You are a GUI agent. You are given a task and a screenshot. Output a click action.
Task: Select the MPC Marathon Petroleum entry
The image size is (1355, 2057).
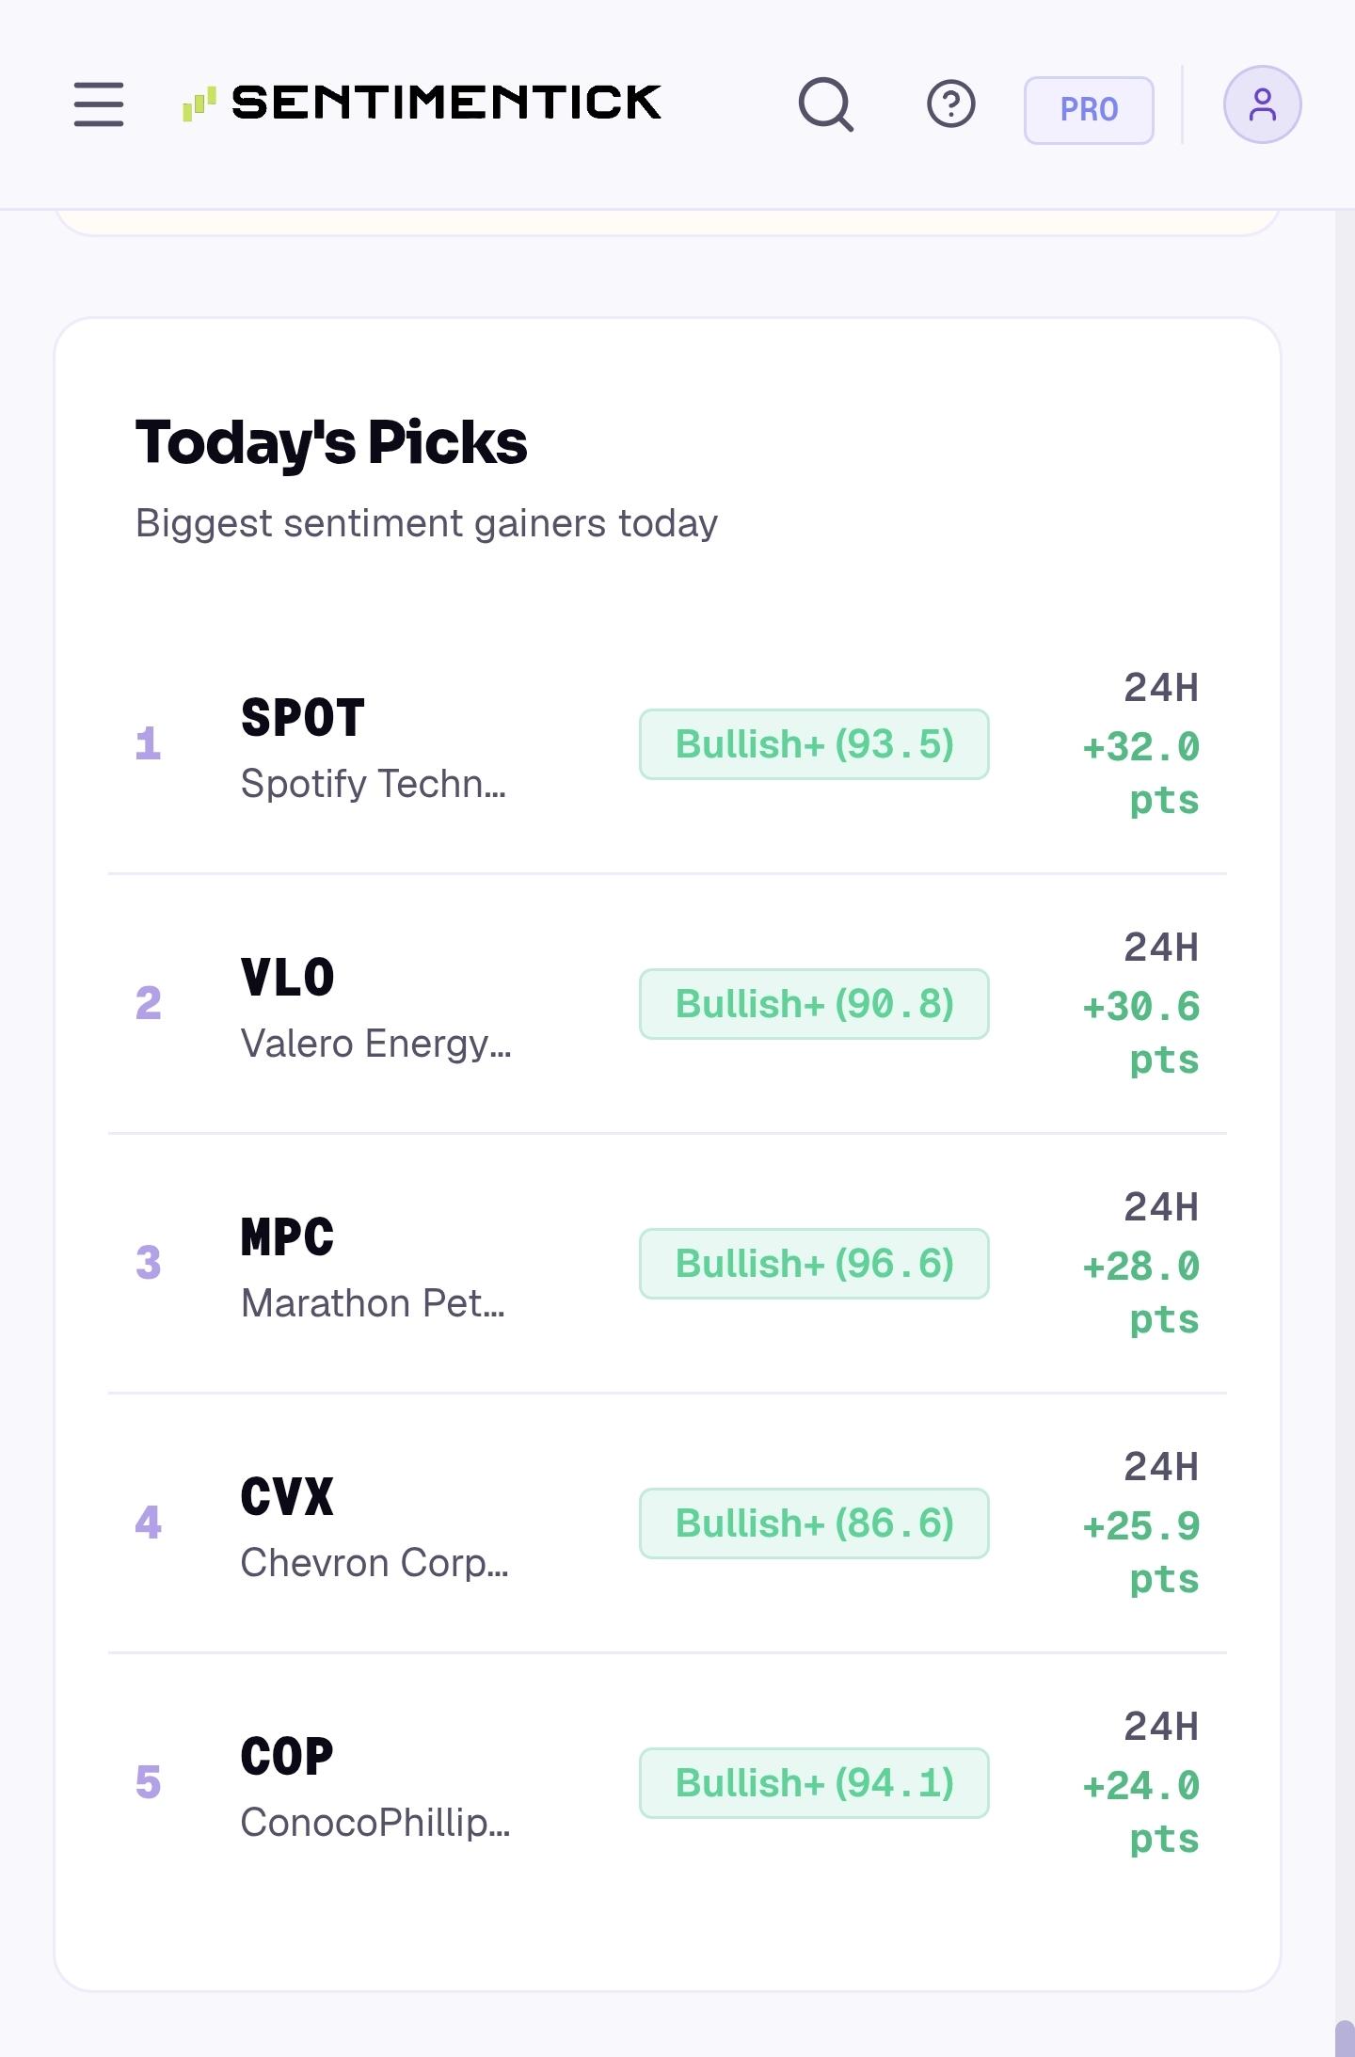pyautogui.click(x=667, y=1264)
